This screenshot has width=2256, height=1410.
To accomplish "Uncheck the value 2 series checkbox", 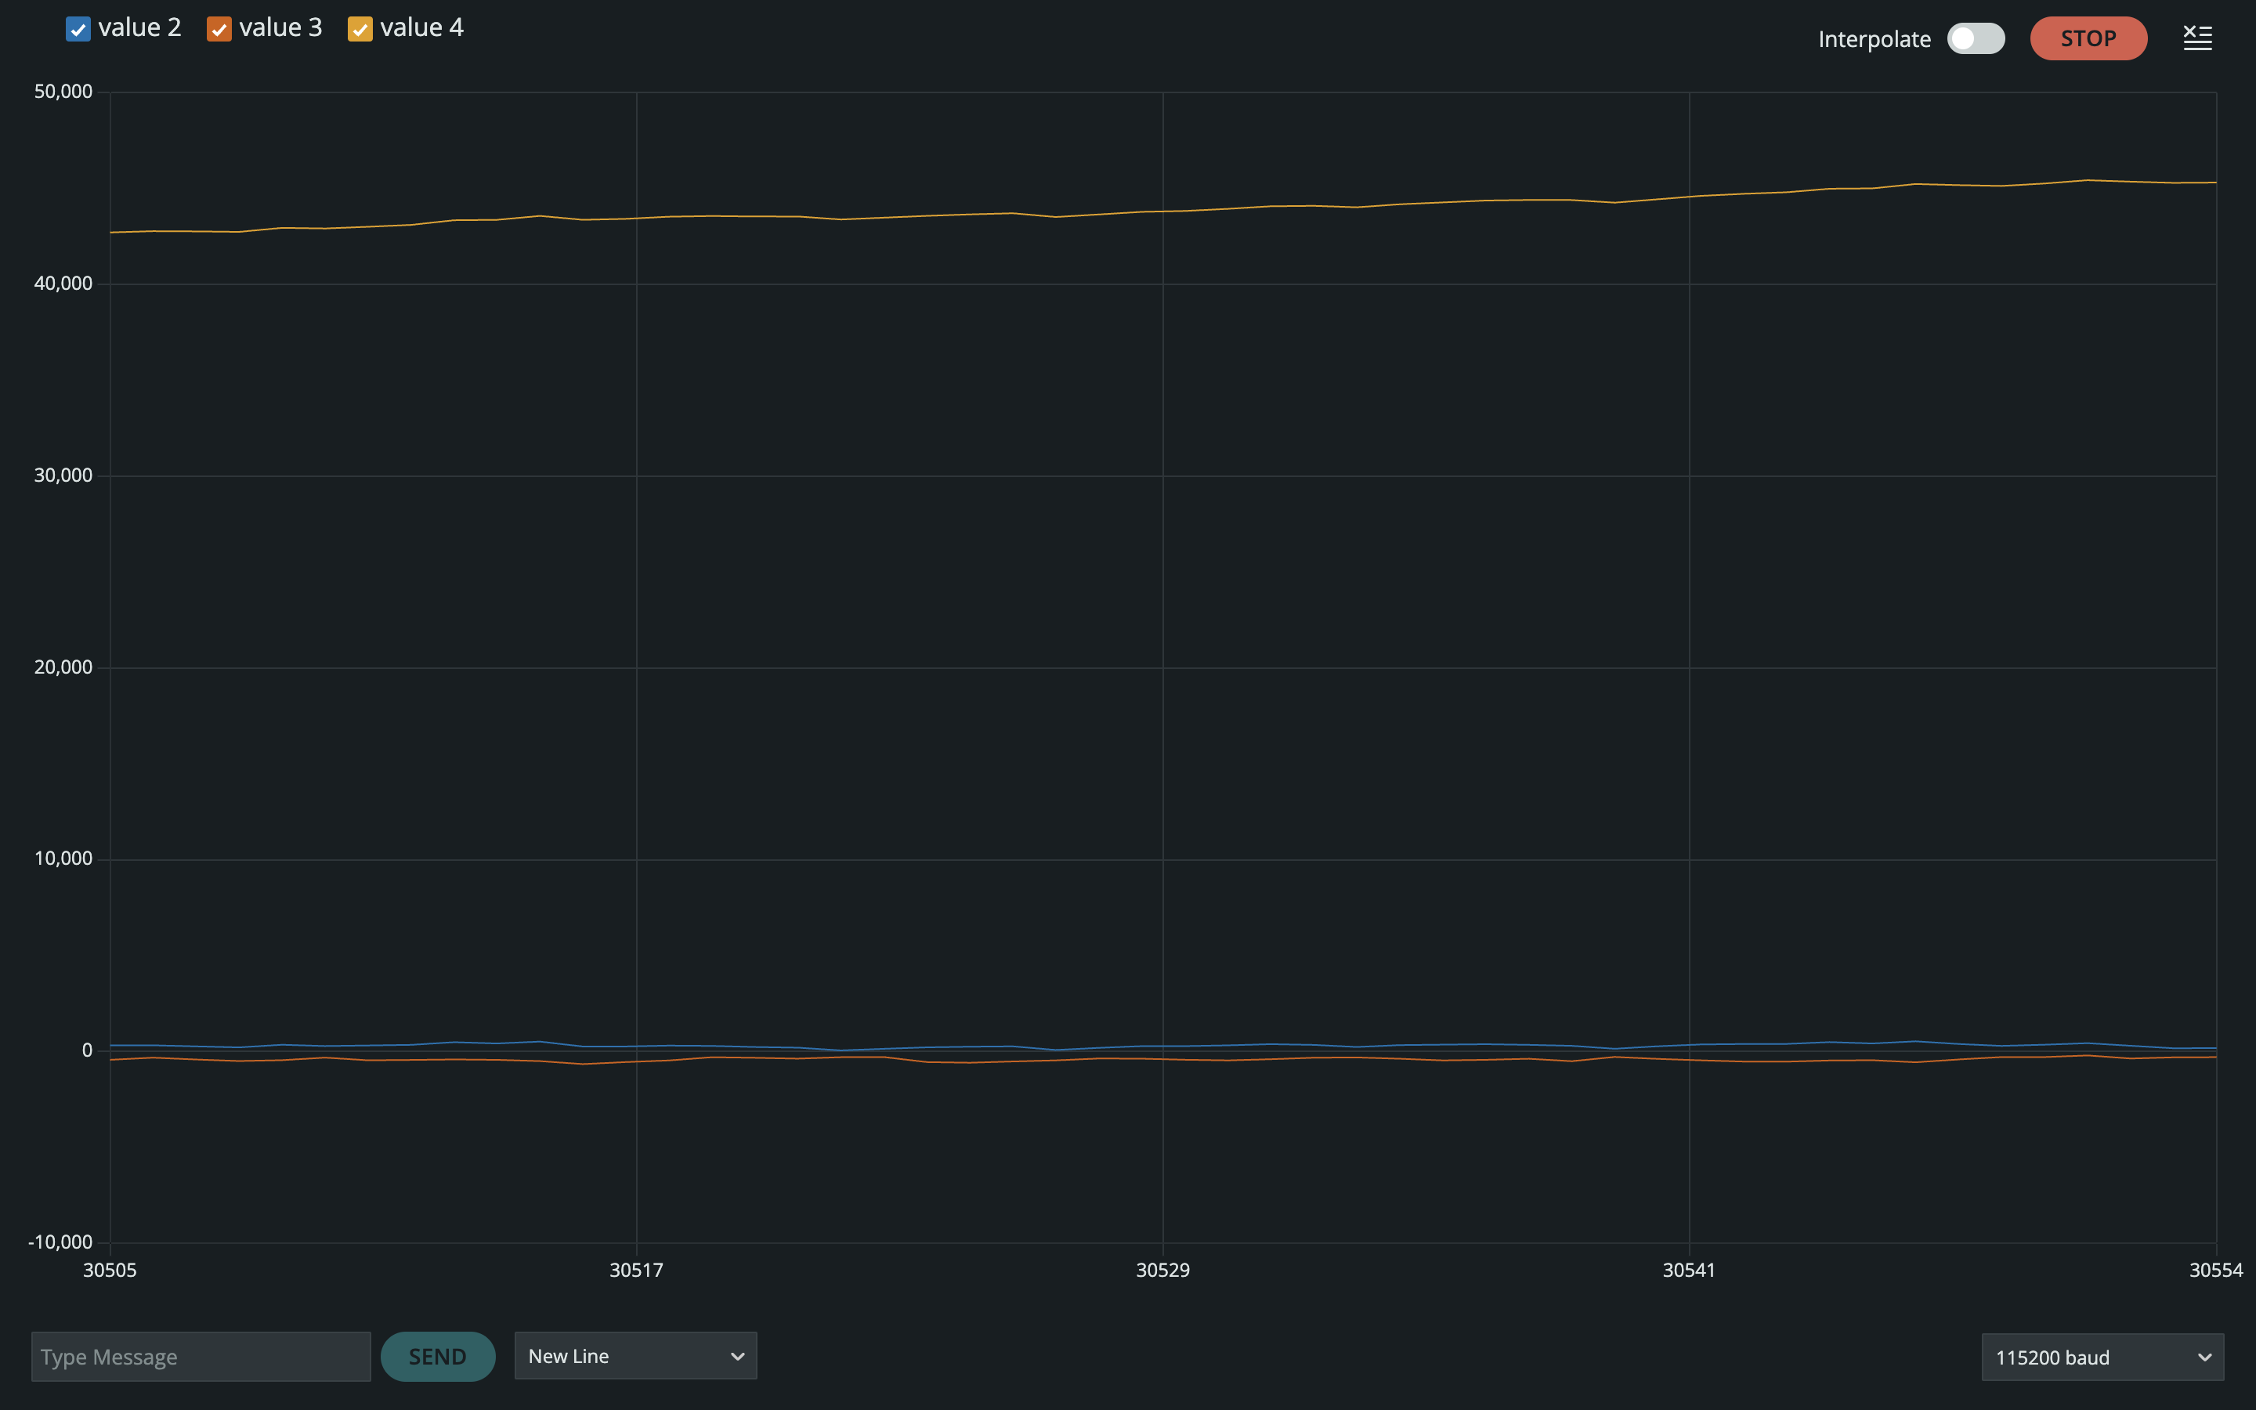I will (78, 30).
